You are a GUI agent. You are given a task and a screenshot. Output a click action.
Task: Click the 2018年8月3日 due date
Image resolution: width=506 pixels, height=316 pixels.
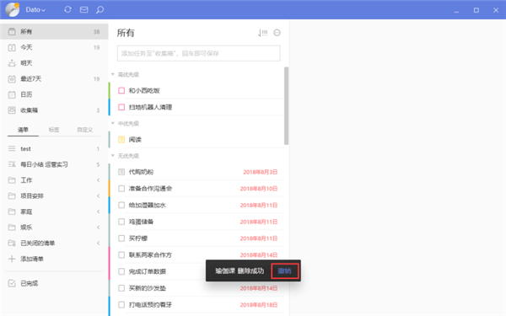(260, 172)
